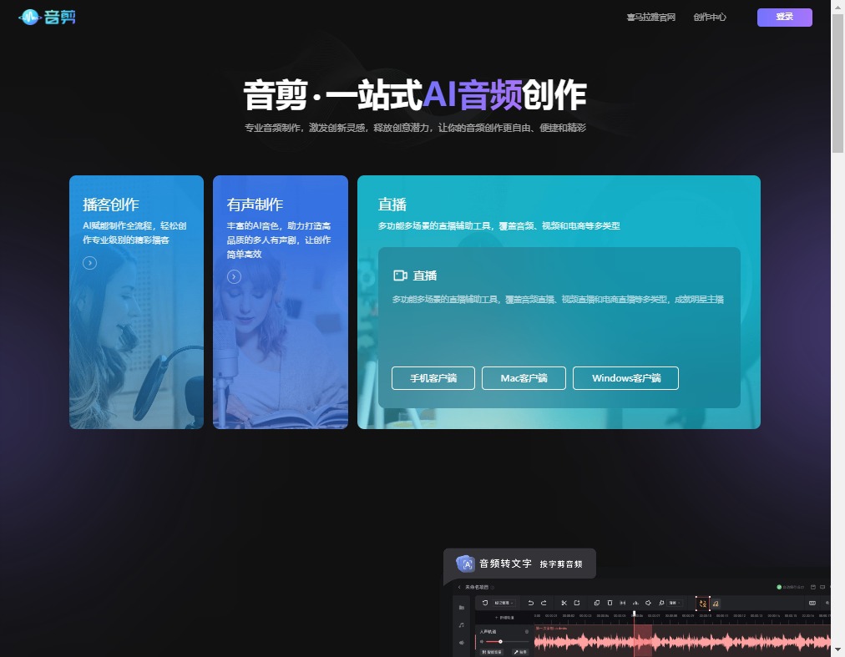
Task: Expand the back arrow next to 未命名项目
Action: pyautogui.click(x=459, y=587)
